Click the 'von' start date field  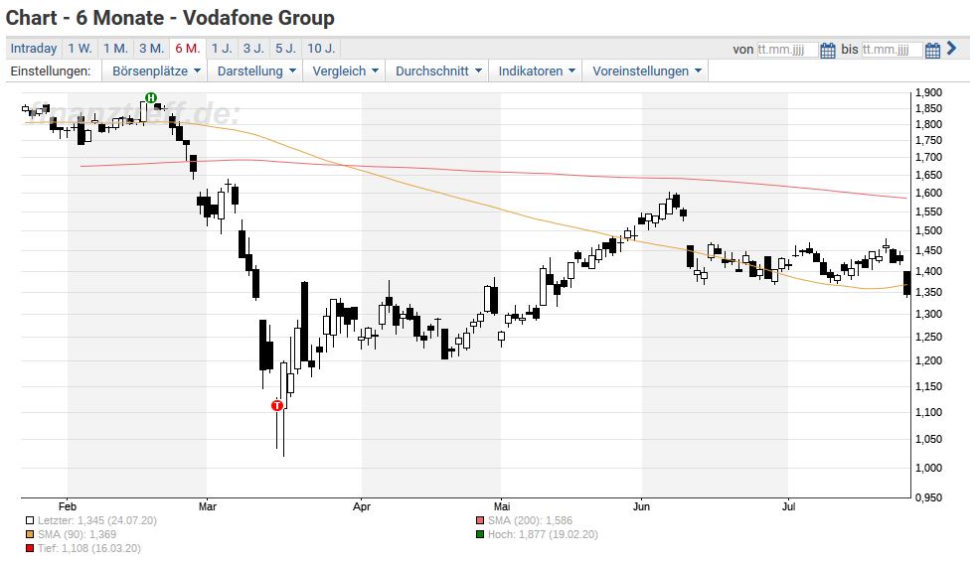click(787, 50)
